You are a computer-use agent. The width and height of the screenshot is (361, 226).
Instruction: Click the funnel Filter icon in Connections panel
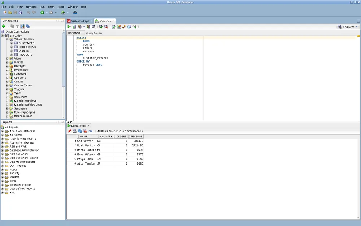pos(17,26)
